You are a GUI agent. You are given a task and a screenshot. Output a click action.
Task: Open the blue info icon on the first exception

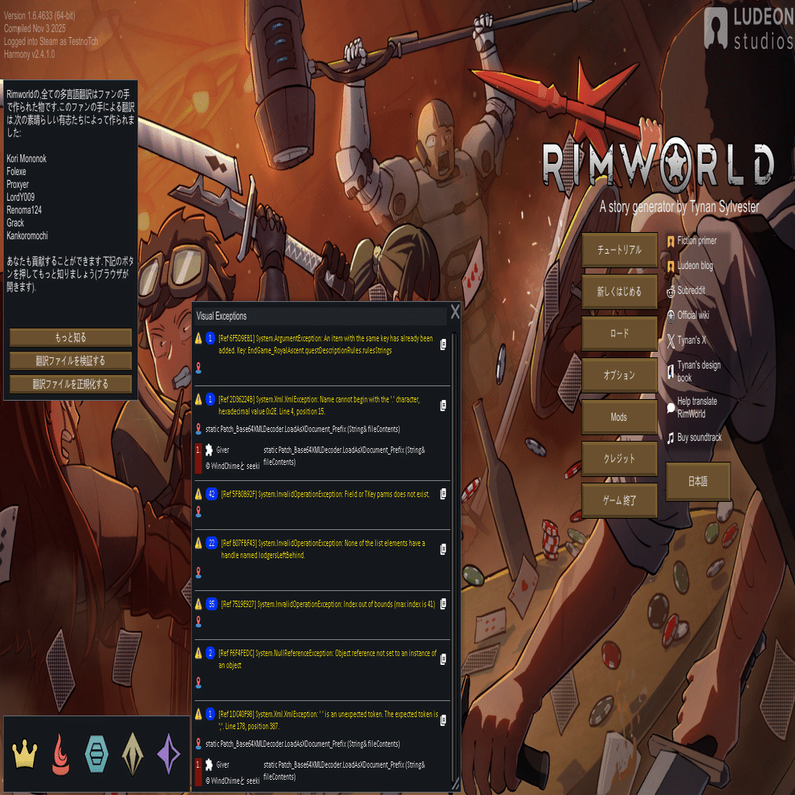(210, 339)
